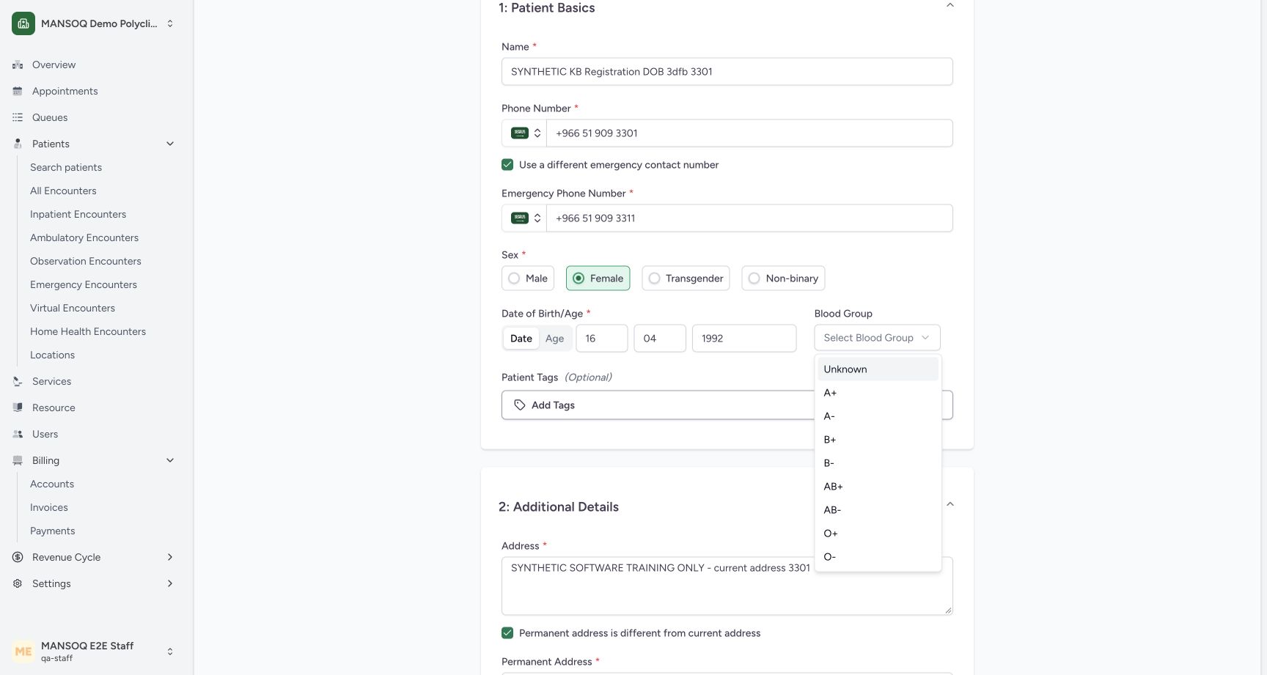Open Invoices under Billing

(x=49, y=507)
